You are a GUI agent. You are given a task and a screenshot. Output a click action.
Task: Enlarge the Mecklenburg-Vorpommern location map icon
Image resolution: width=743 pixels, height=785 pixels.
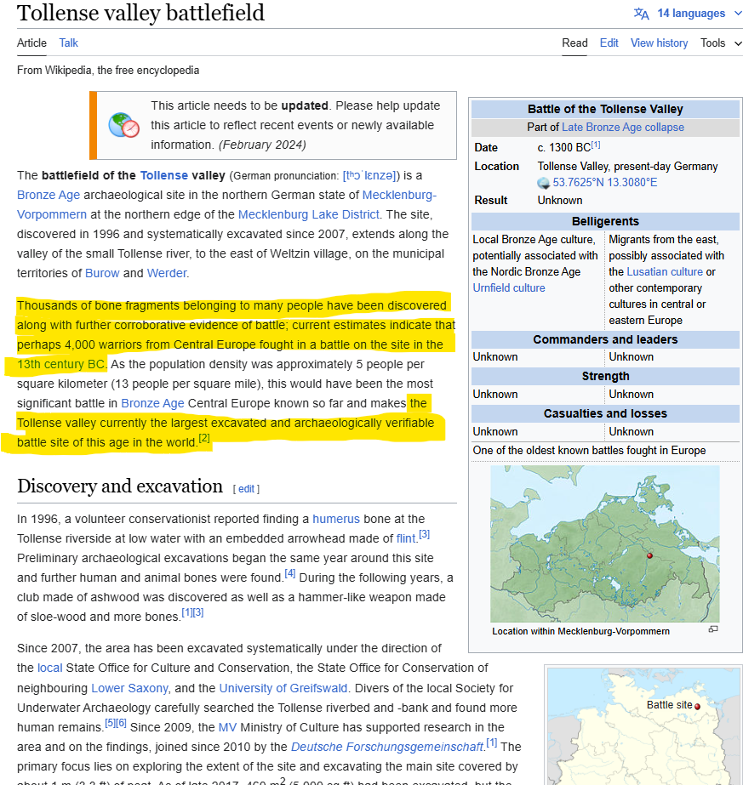(713, 629)
